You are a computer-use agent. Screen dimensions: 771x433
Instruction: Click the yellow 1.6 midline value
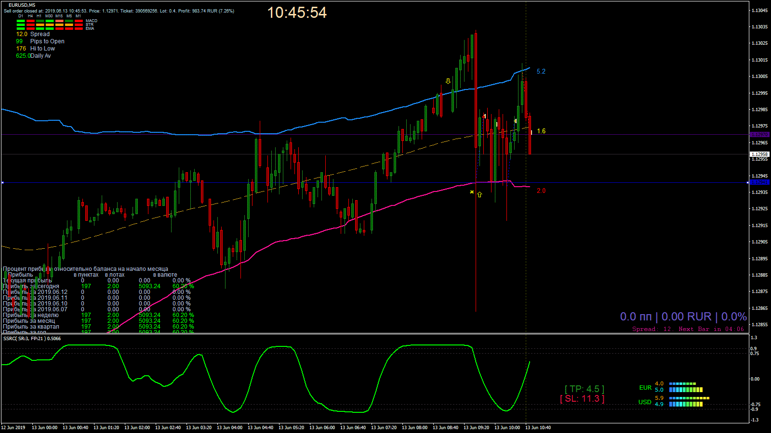(x=541, y=131)
